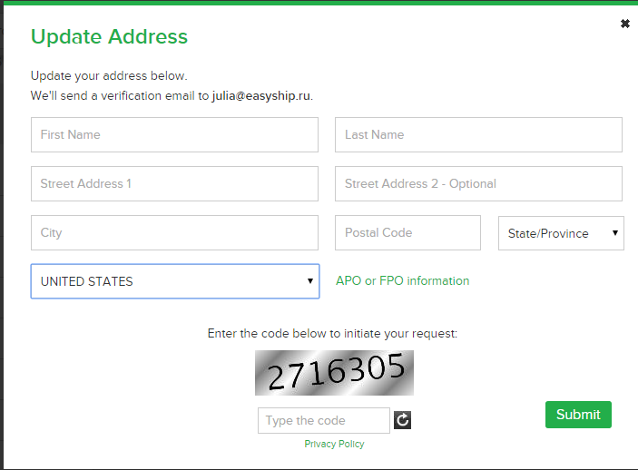Viewport: 638px width, 470px height.
Task: Open the APO or FPO information link
Action: (402, 280)
